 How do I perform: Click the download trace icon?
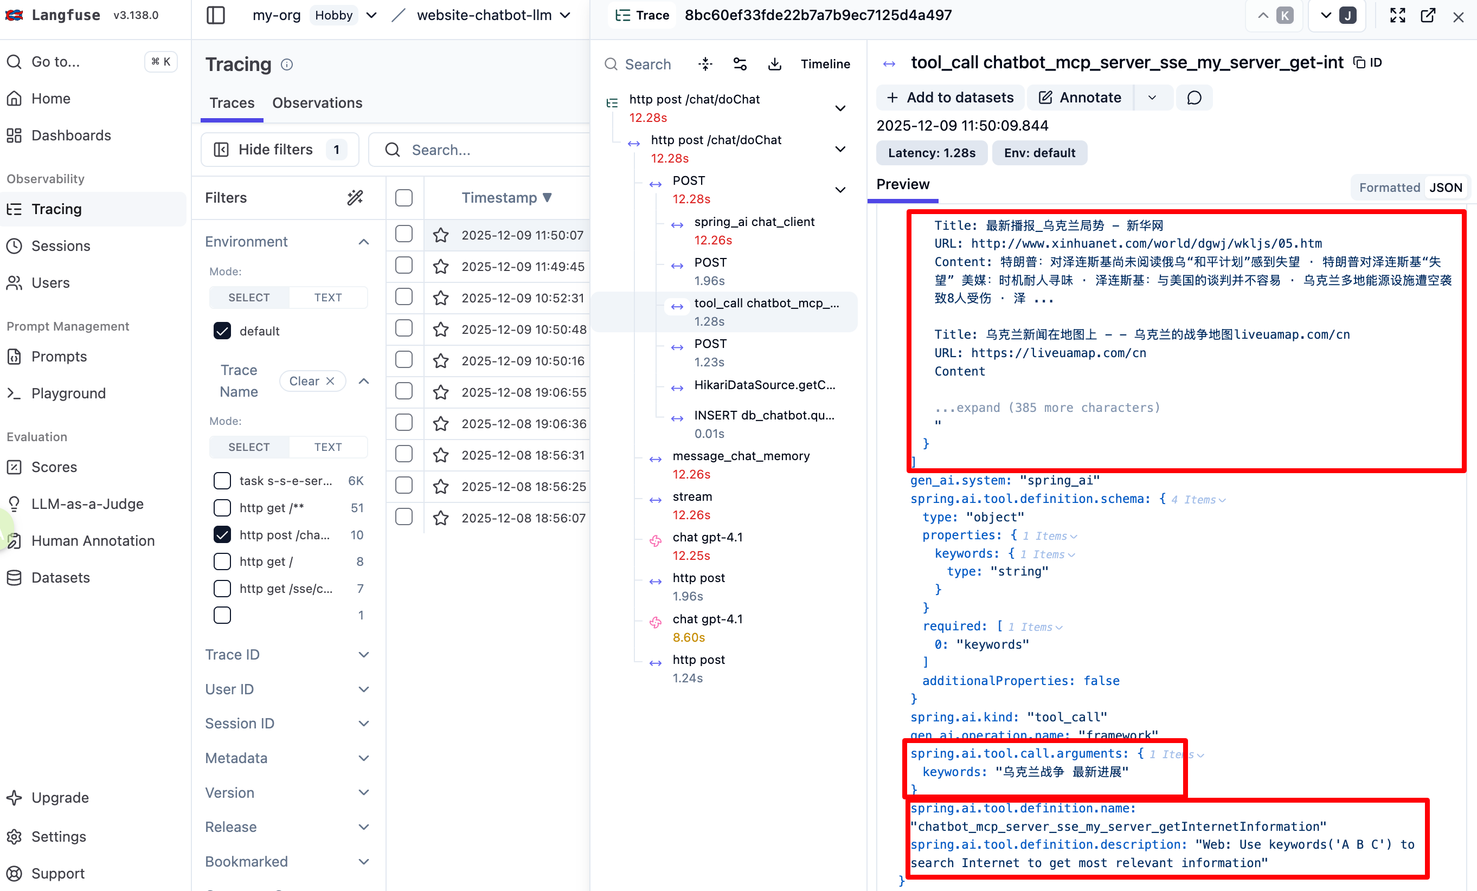pyautogui.click(x=774, y=63)
